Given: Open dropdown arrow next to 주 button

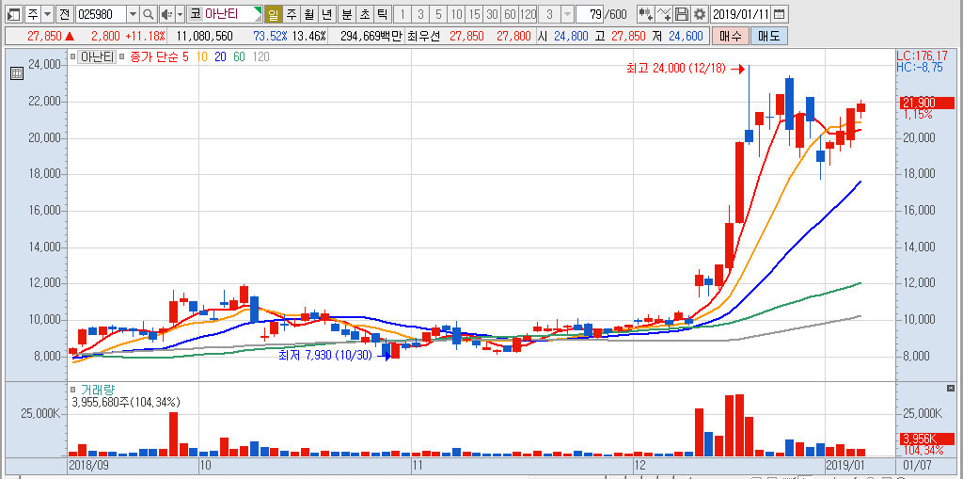Looking at the screenshot, I should pos(47,13).
